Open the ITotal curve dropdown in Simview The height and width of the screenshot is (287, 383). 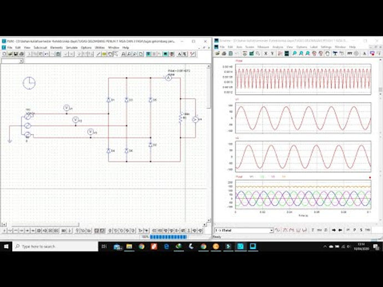[271, 230]
